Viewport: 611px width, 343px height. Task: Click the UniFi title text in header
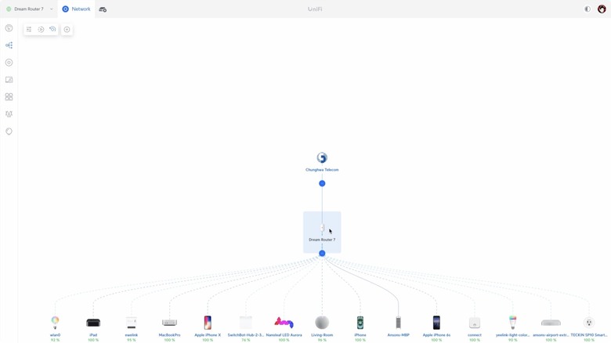point(315,9)
